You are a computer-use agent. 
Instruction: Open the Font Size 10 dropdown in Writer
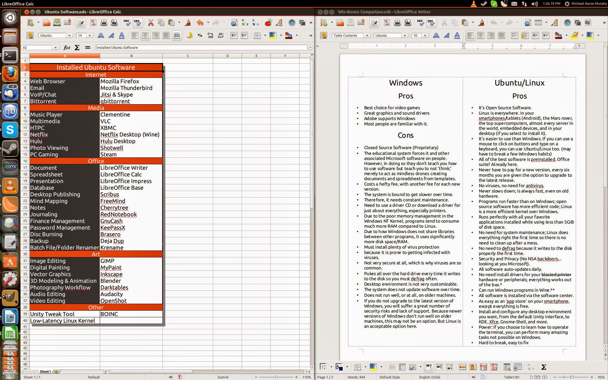click(425, 35)
